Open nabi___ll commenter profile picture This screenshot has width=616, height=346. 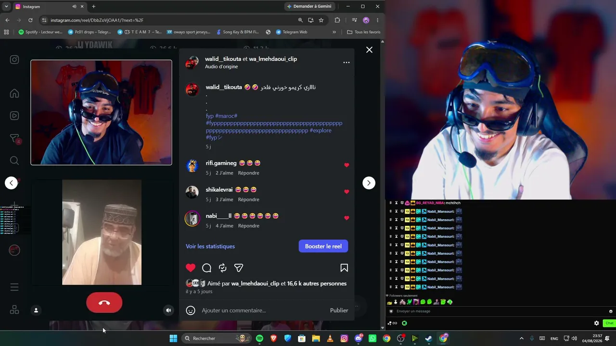click(192, 219)
